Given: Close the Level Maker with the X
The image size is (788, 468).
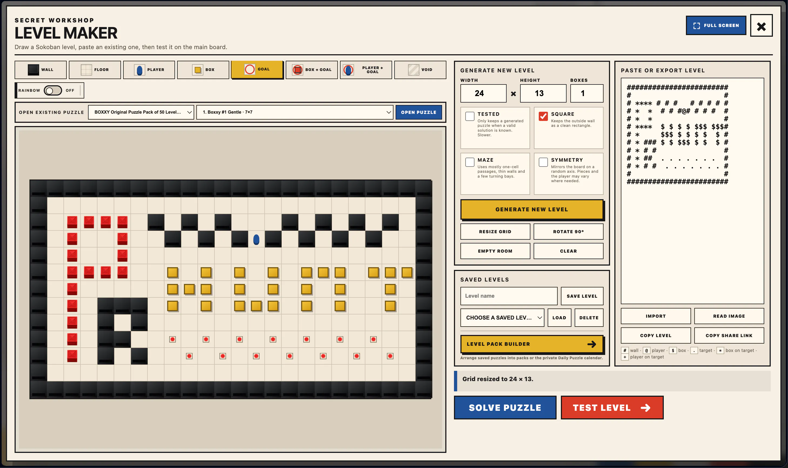Looking at the screenshot, I should (761, 26).
